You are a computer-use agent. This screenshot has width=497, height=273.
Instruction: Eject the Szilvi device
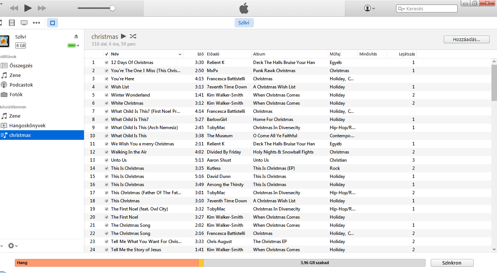click(x=76, y=36)
